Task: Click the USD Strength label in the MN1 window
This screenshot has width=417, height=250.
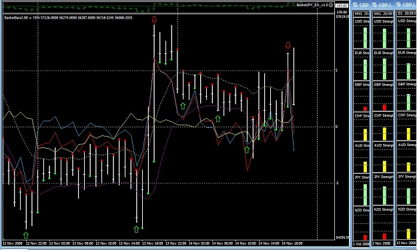Action: (362, 21)
